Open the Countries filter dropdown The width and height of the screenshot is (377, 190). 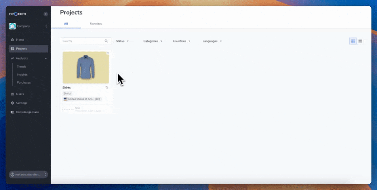[x=181, y=41]
